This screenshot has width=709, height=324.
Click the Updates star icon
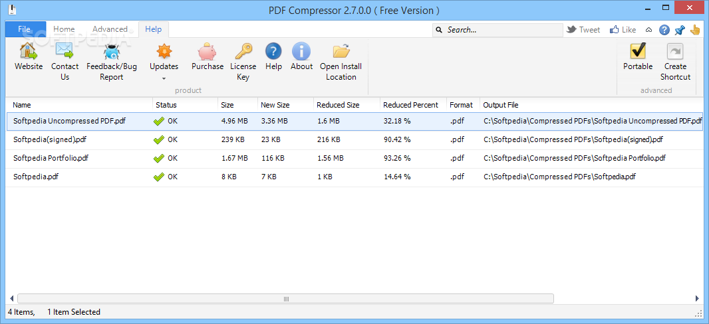[164, 51]
